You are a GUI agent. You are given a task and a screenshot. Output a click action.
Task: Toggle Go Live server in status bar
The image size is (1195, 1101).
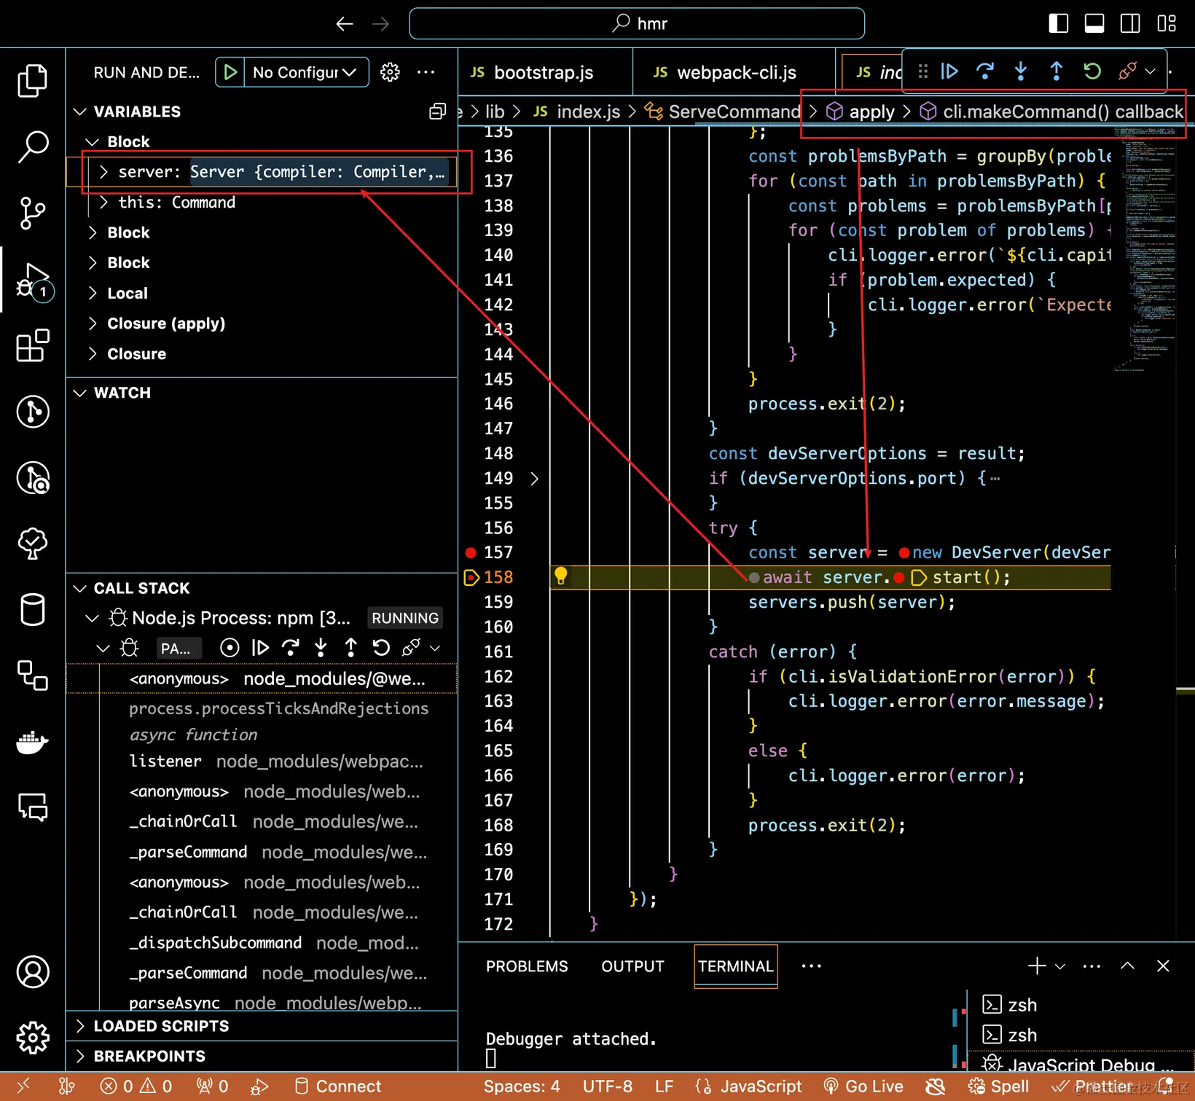tap(863, 1086)
